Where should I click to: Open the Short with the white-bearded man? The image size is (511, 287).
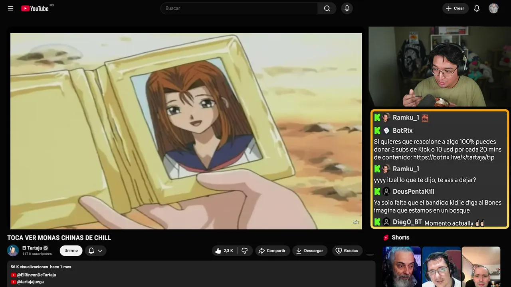[402, 267]
